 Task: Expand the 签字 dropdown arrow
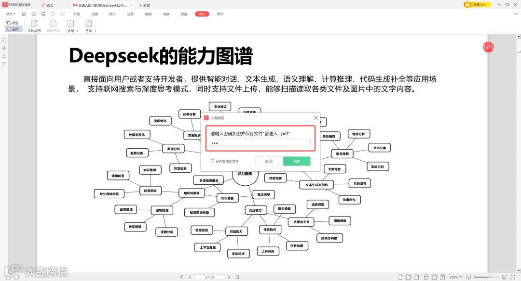[x=96, y=31]
